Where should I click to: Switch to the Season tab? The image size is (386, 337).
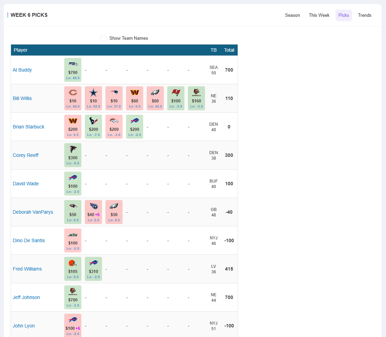tap(292, 15)
